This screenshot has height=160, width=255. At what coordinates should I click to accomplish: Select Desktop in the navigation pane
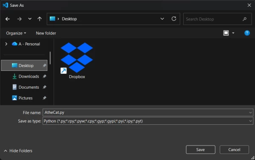[x=24, y=65]
